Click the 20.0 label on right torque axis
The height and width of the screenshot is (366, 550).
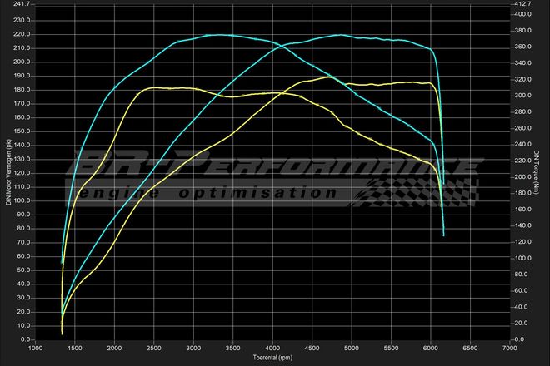522,323
